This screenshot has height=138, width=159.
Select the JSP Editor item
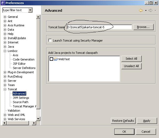(19, 64)
